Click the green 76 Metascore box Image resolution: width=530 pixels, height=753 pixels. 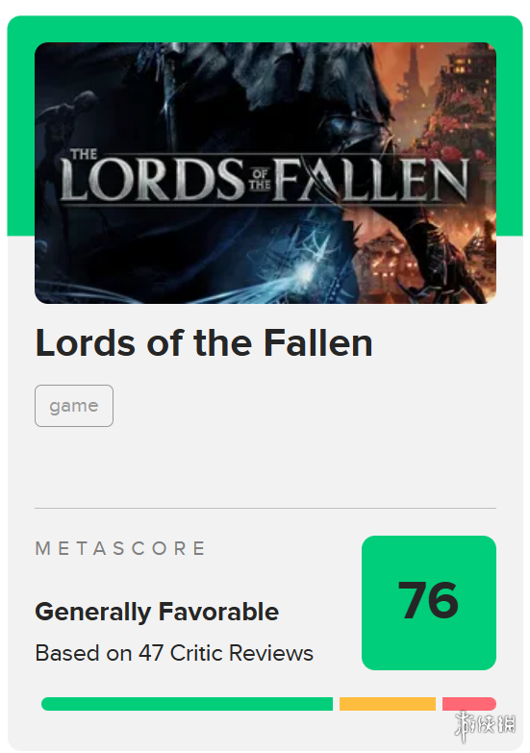coord(429,603)
